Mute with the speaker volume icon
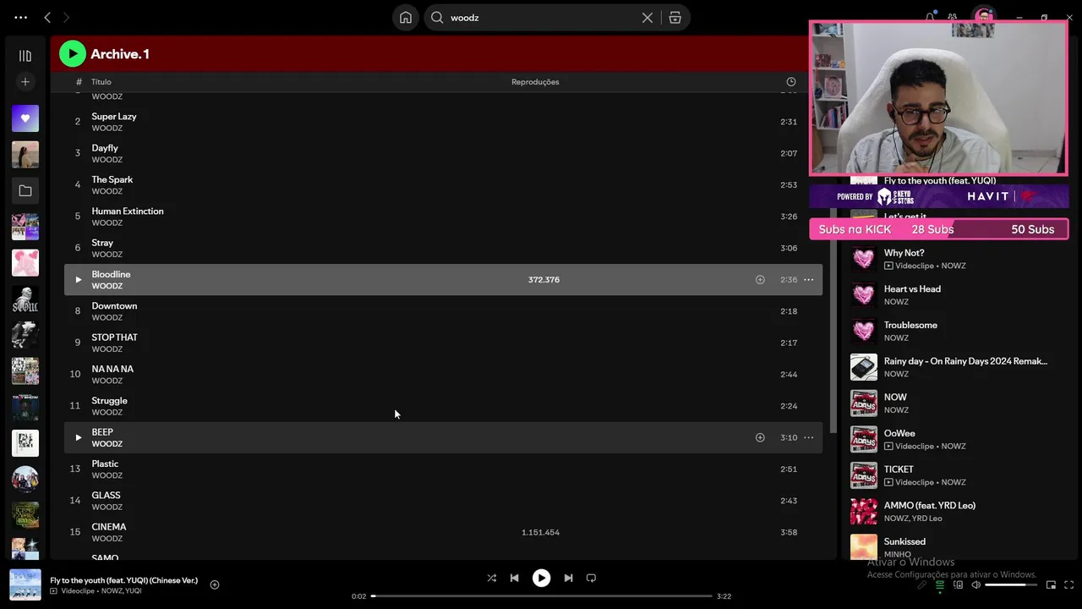This screenshot has height=609, width=1082. coord(975,585)
